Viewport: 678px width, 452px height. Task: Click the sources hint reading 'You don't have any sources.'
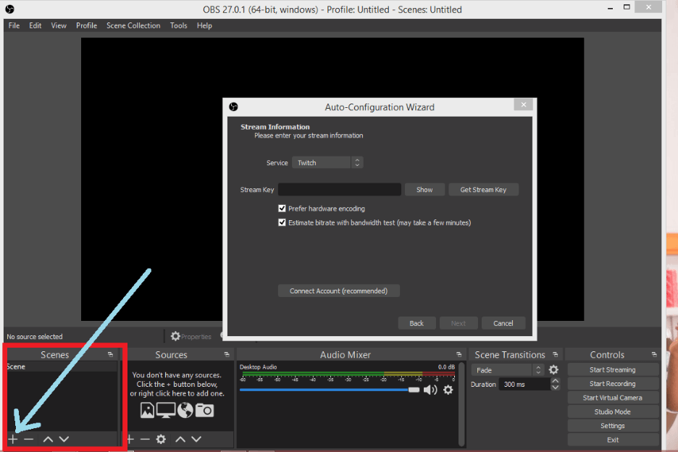[x=177, y=375]
